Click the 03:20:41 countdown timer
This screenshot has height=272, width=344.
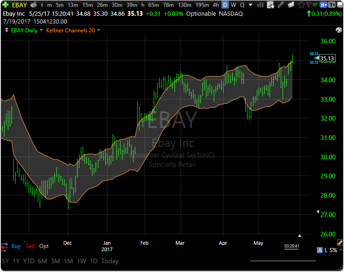291,246
